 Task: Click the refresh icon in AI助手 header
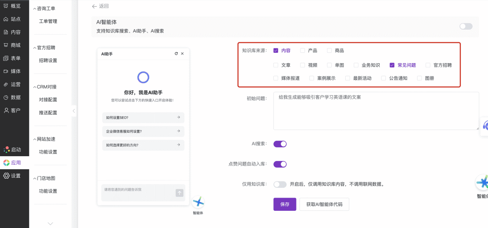(x=176, y=54)
